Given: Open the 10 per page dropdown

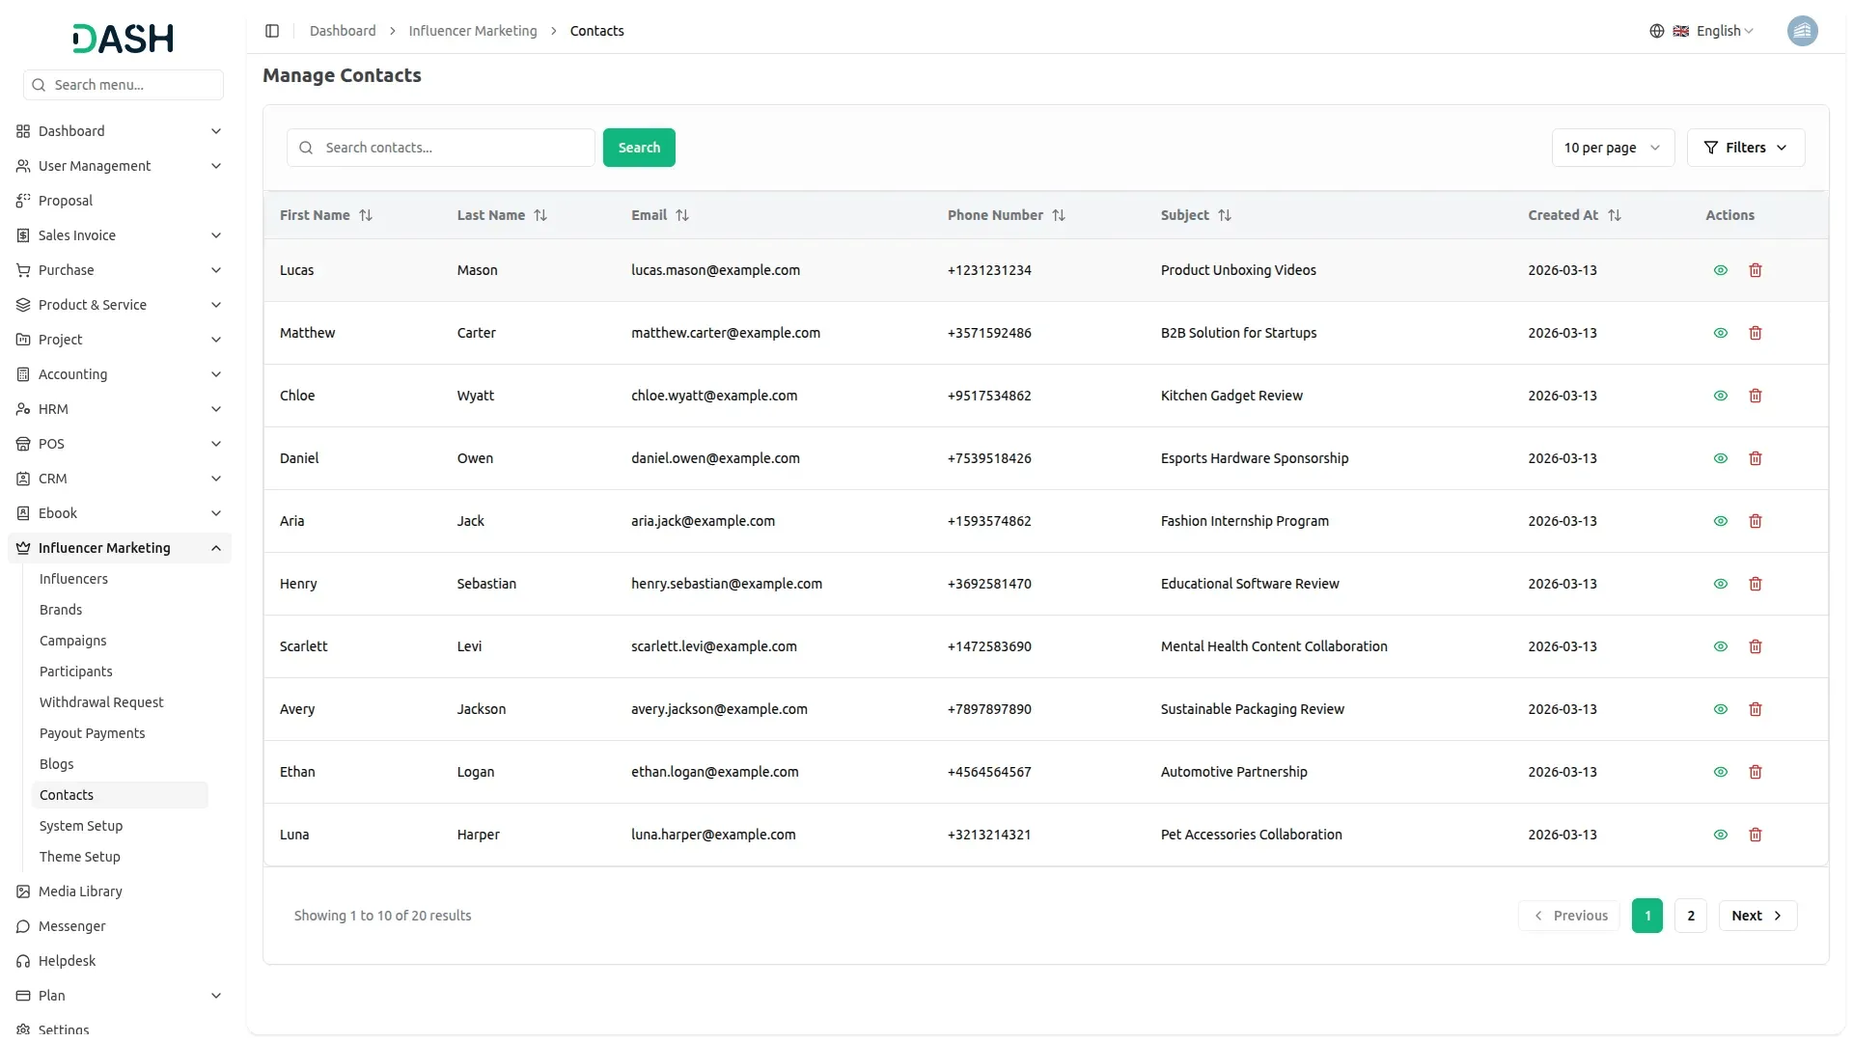Looking at the screenshot, I should coord(1612,148).
